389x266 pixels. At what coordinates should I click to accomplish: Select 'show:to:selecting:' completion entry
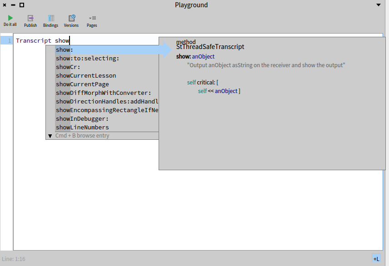[x=87, y=59]
